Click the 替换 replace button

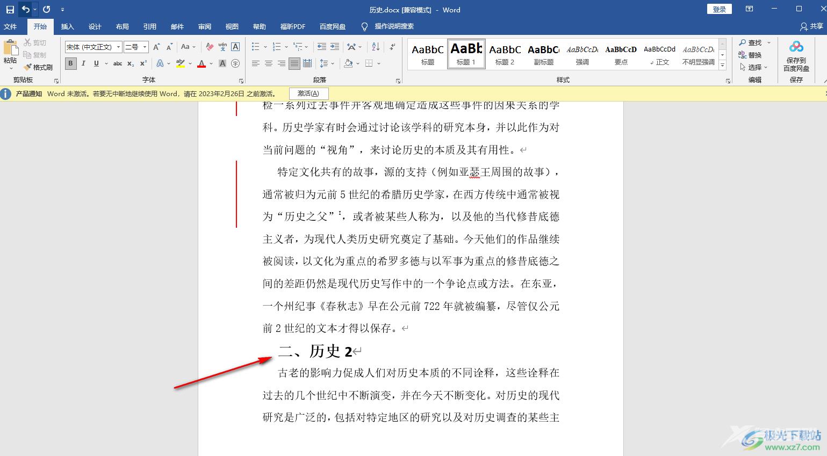click(x=750, y=55)
